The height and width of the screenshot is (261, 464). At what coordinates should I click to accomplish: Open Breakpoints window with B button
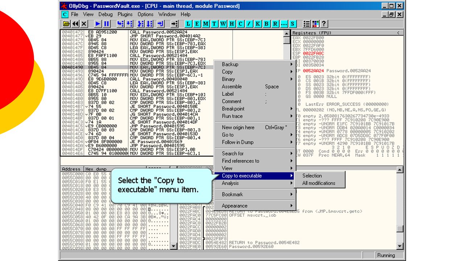pyautogui.click(x=266, y=24)
